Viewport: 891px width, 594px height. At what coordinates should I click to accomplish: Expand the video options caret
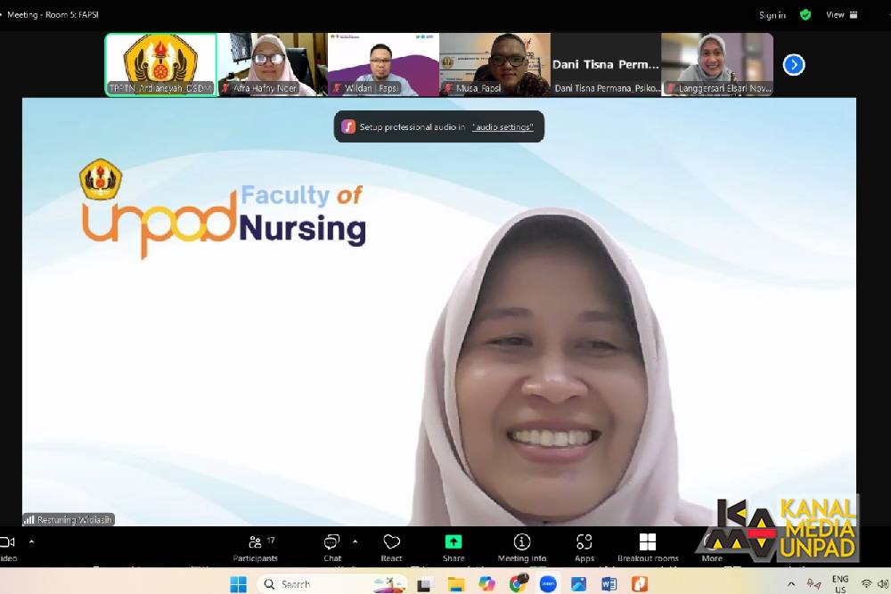coord(32,541)
